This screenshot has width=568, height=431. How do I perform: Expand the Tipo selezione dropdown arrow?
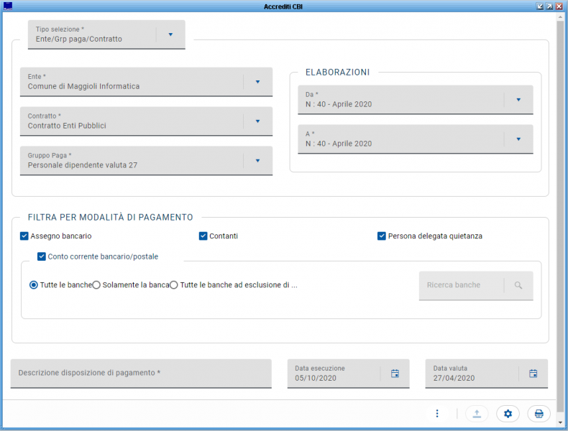tap(170, 34)
